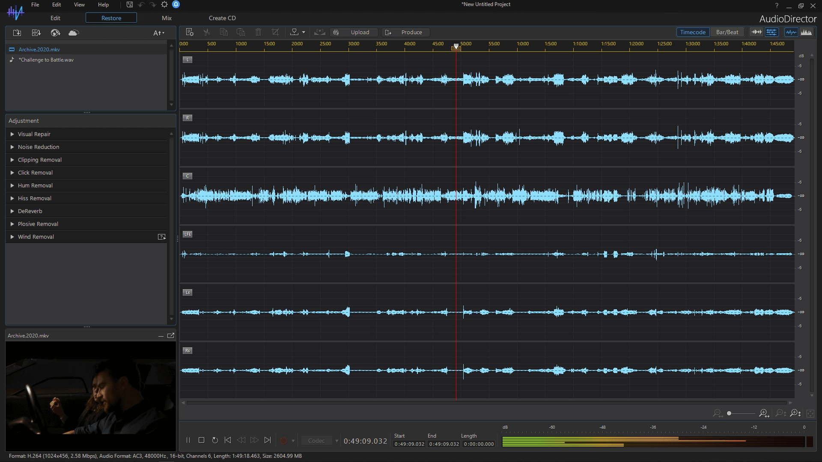
Task: Open the View menu
Action: click(79, 5)
